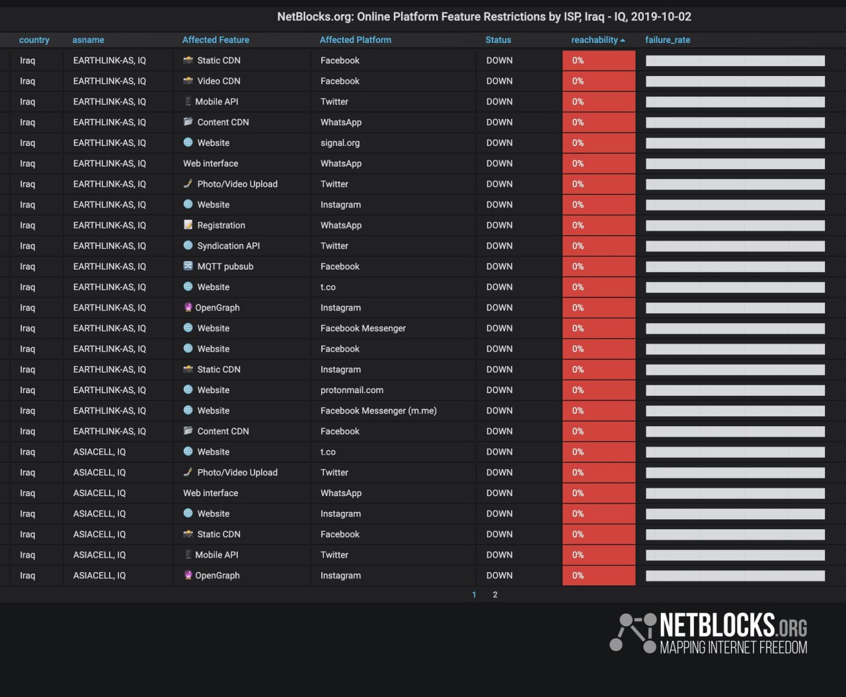Click 'Iraq' in the protonmail.com row

click(27, 390)
